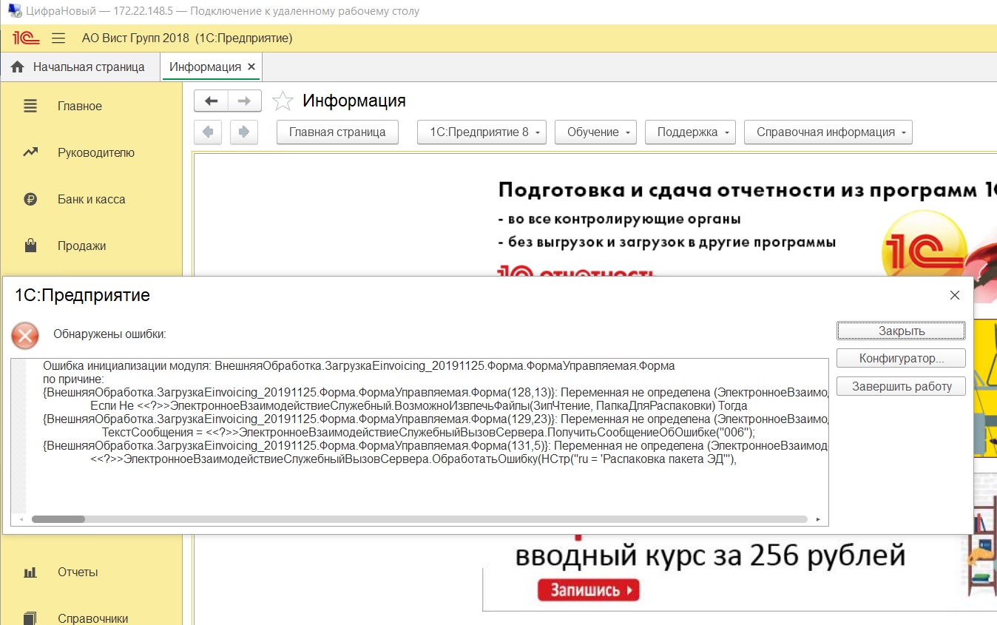Click the ТекстСообщения code line in error text
Screen dimensions: 997x625
click(x=428, y=432)
